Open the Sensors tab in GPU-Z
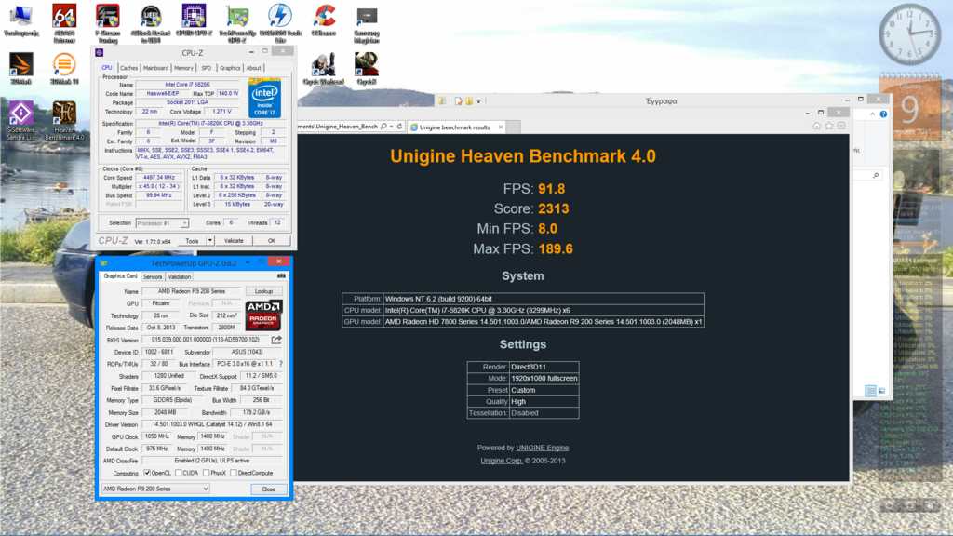Image resolution: width=953 pixels, height=536 pixels. 153,276
